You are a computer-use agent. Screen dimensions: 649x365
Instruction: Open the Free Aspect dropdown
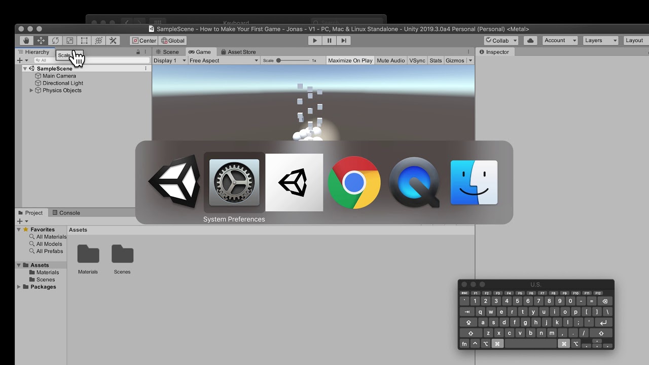[224, 60]
